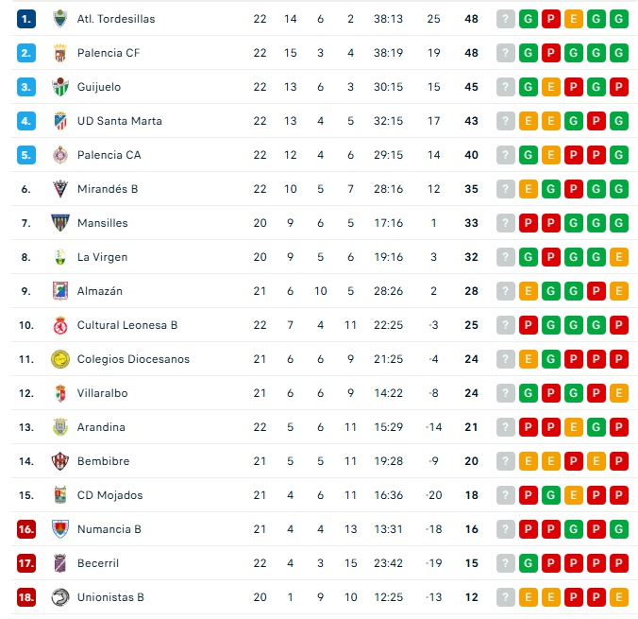
Task: Click the only red P badge for Palencia CF
Action: pyautogui.click(x=551, y=53)
